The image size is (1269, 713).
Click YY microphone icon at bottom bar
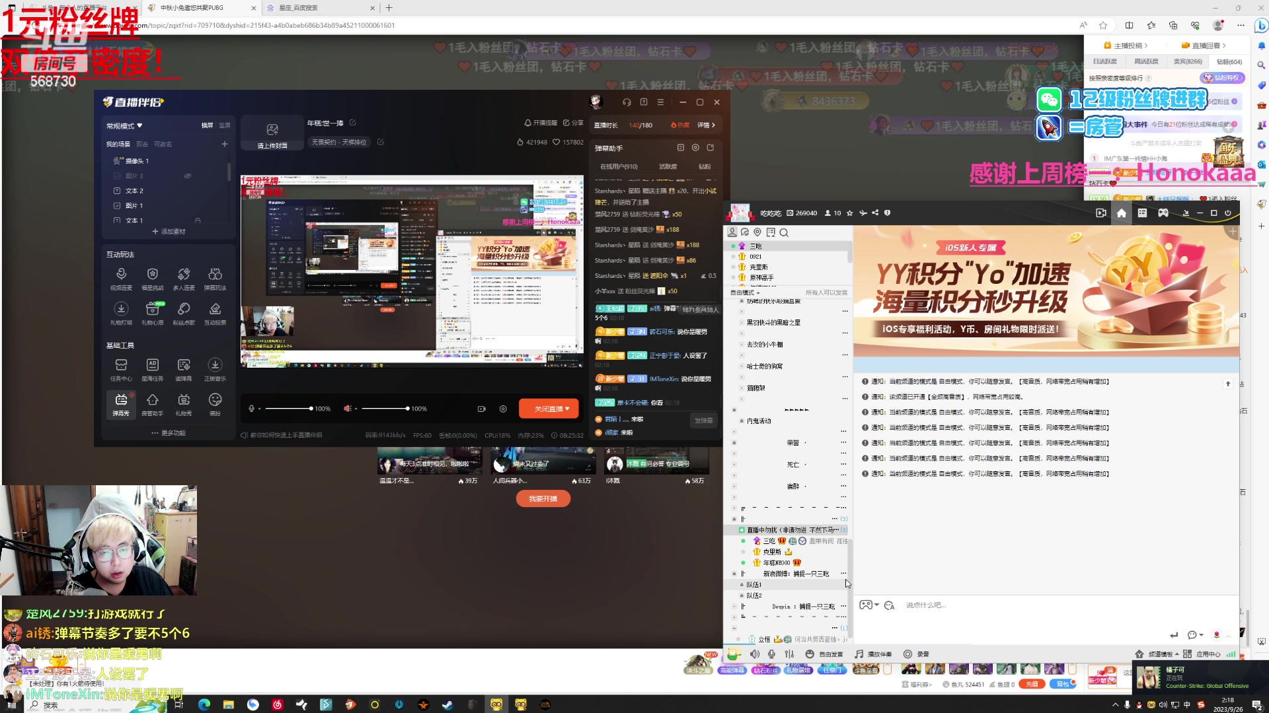(771, 654)
